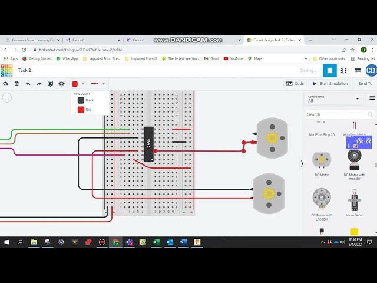Open Word from taskbar
377x283 pixels.
[x=183, y=242]
